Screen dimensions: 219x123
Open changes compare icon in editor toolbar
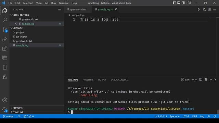tap(204, 9)
